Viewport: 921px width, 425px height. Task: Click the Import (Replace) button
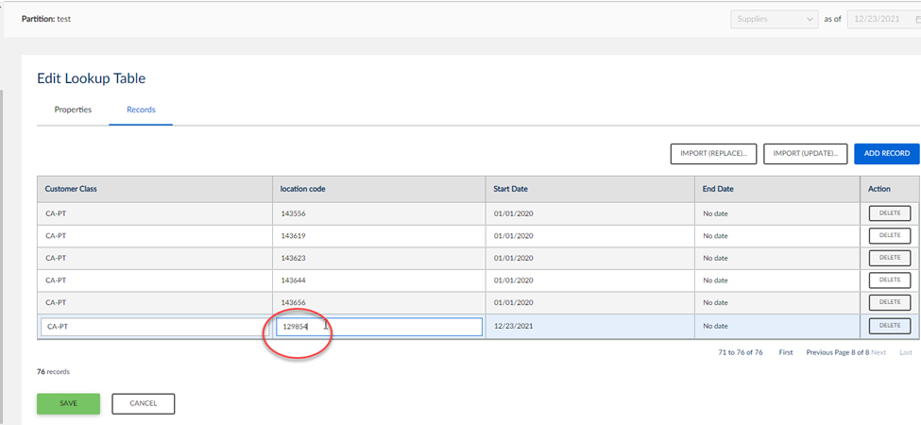(713, 154)
